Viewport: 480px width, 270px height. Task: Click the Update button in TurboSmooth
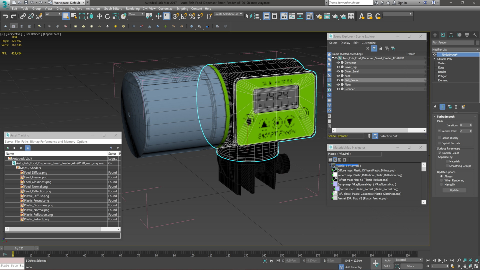pos(454,190)
